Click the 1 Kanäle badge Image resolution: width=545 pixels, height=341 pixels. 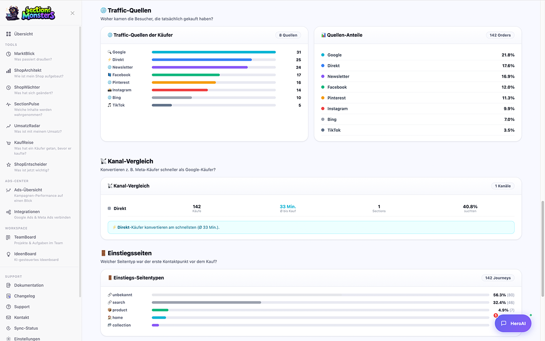point(502,186)
